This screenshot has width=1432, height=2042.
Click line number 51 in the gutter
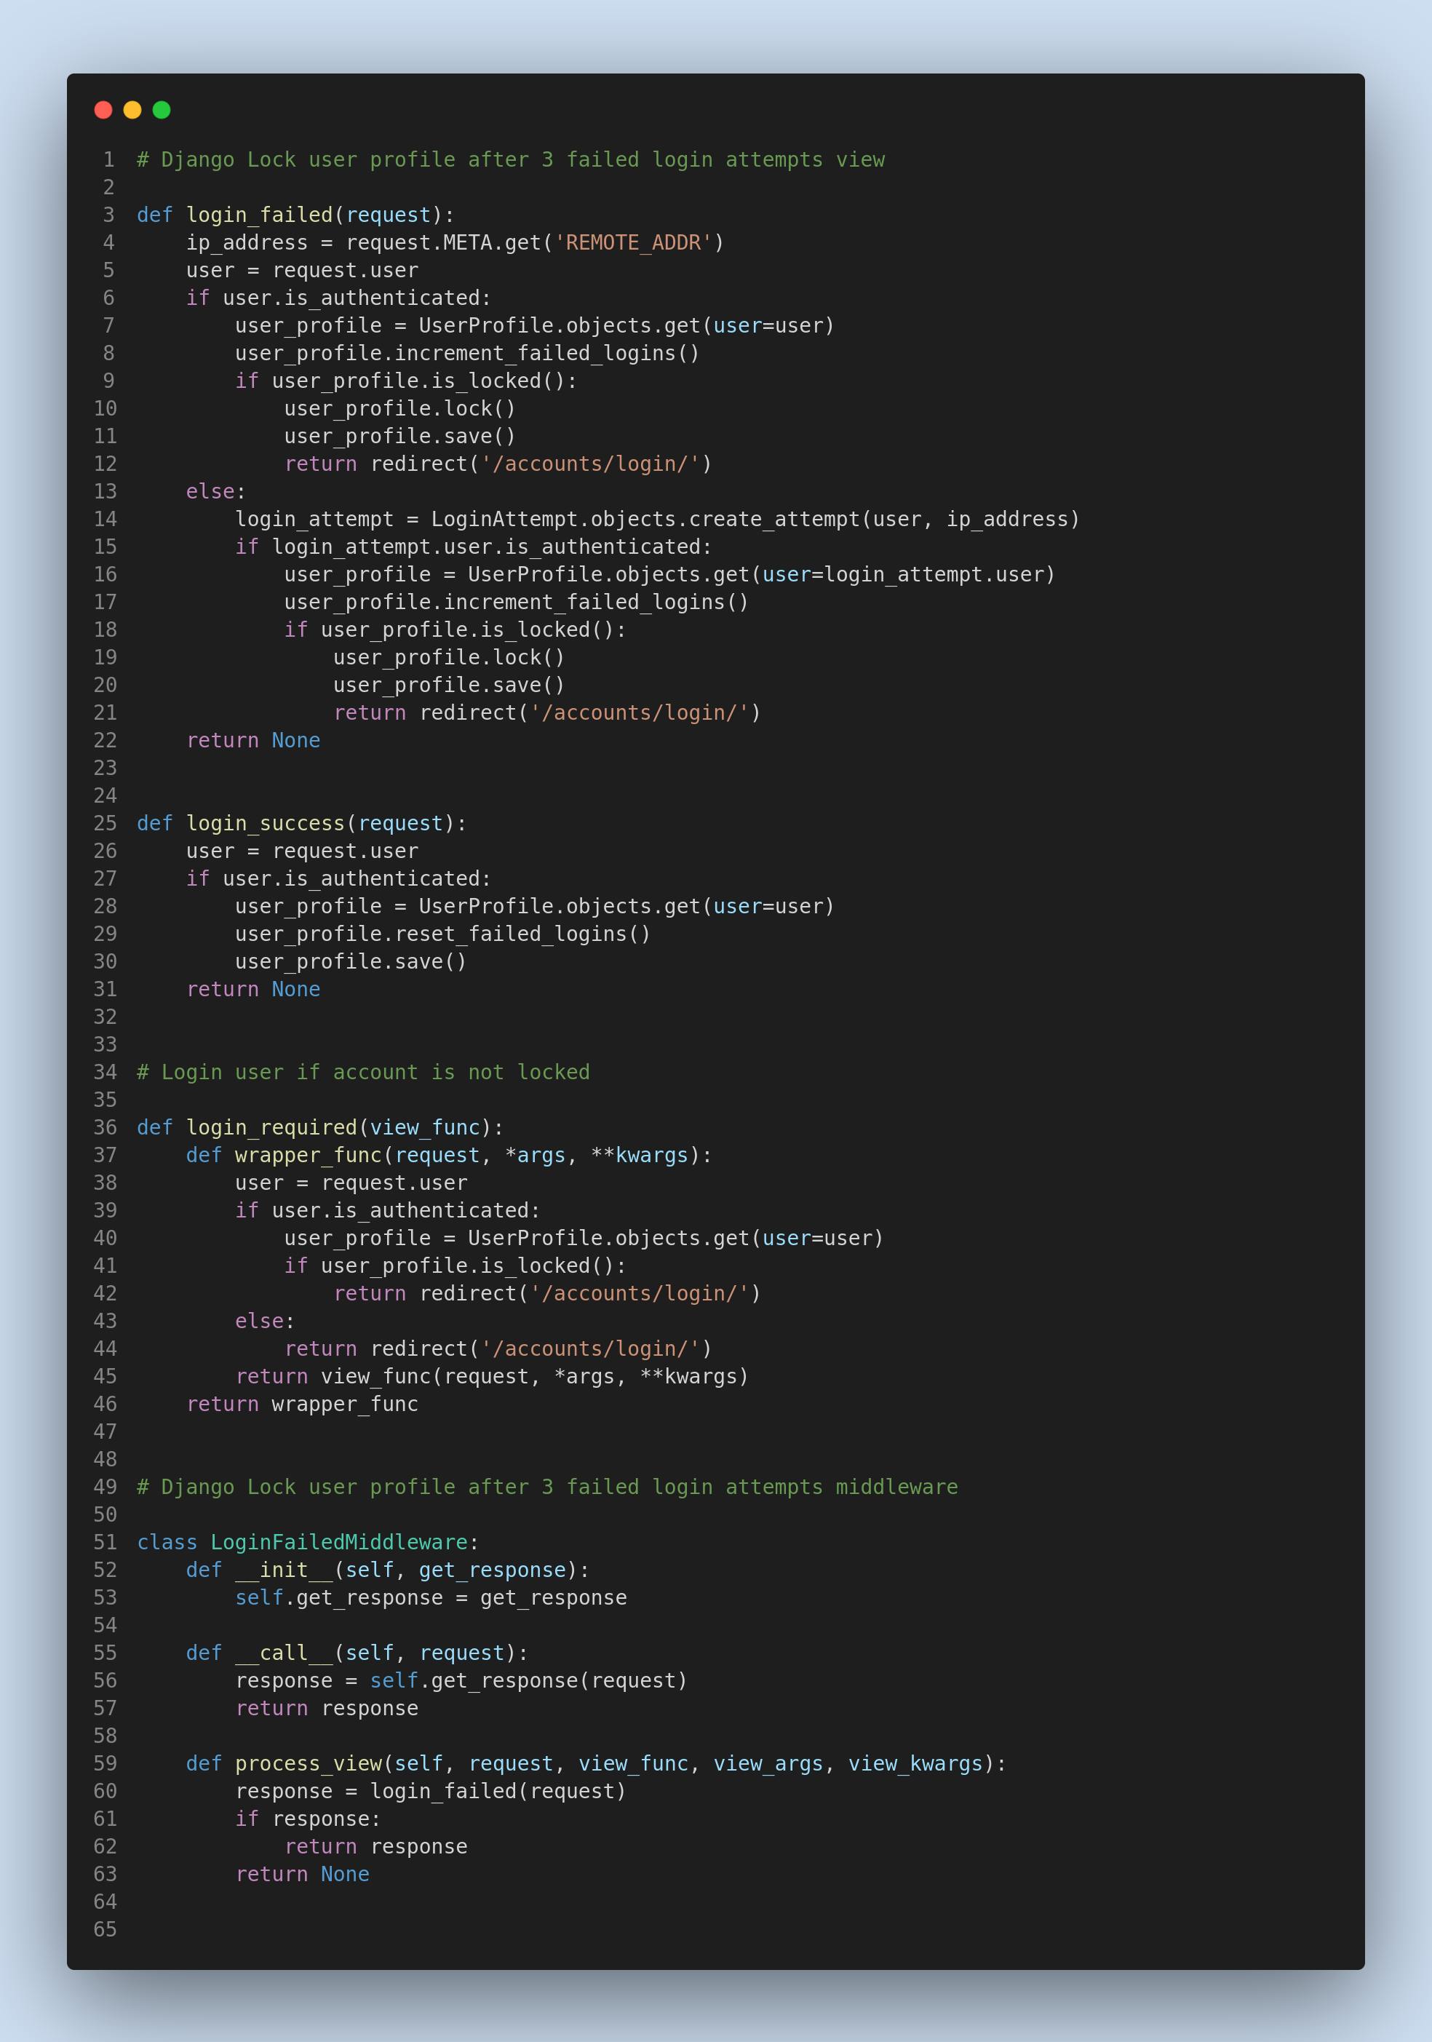[x=105, y=1542]
